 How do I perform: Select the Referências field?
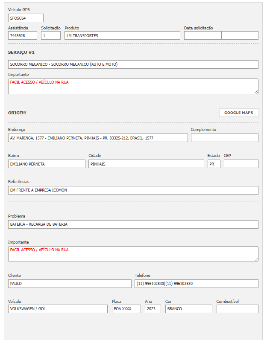pos(133,190)
